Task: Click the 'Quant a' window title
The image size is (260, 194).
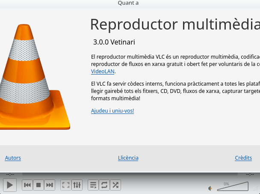Action: point(128,3)
